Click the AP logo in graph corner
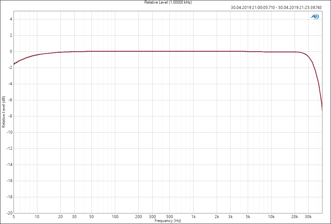The width and height of the screenshot is (331, 224). (315, 16)
